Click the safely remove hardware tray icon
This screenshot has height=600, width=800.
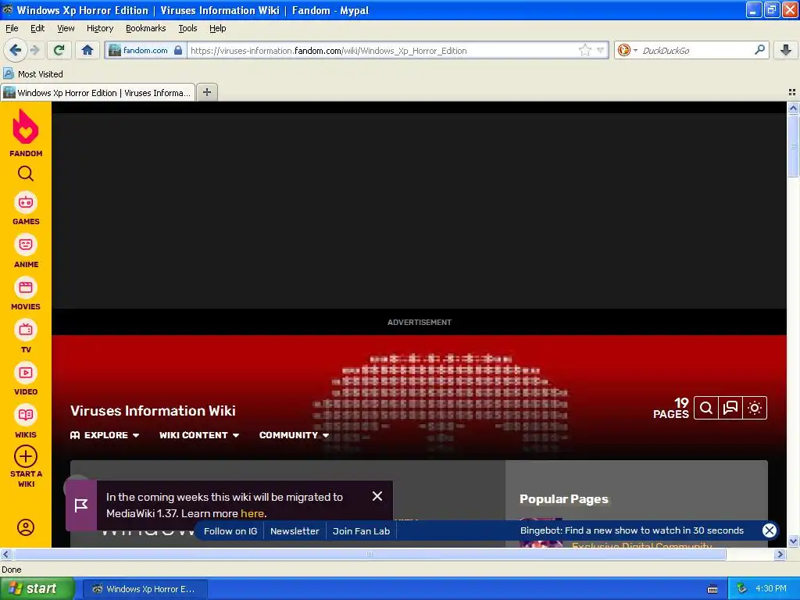741,588
